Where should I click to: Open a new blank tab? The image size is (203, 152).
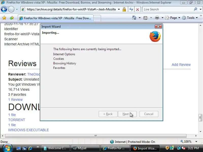pyautogui.click(x=97, y=18)
